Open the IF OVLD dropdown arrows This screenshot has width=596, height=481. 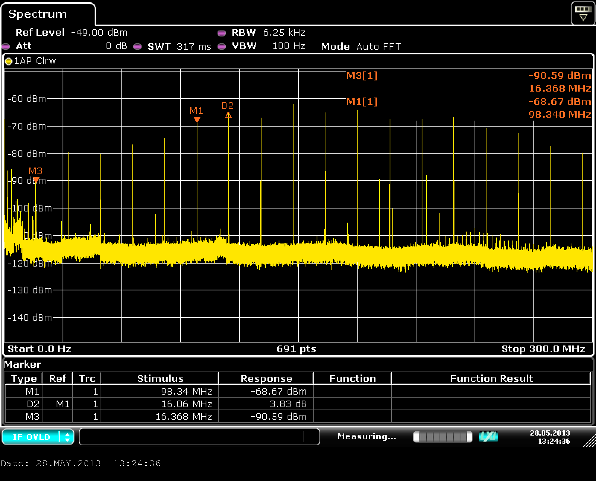pyautogui.click(x=67, y=437)
